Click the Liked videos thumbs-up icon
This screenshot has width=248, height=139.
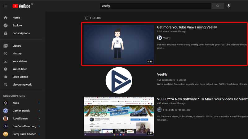(x=6, y=77)
